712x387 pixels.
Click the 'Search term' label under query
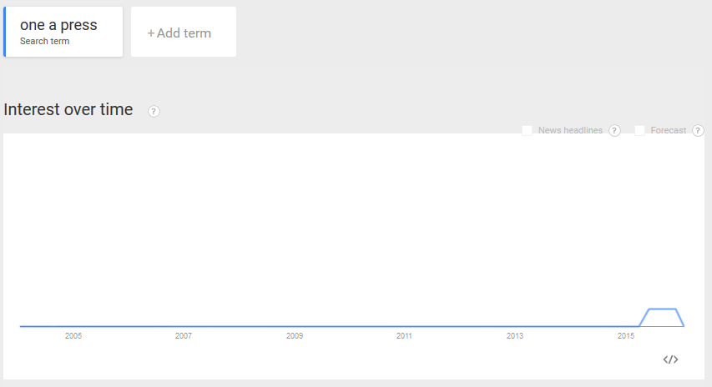click(x=44, y=42)
